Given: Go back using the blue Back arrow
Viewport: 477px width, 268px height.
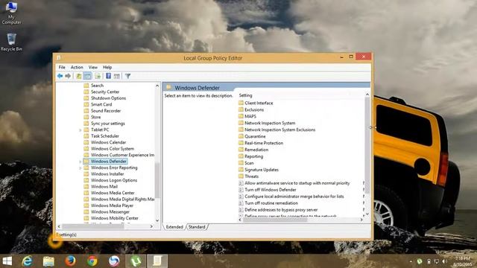Looking at the screenshot, I should coord(60,76).
